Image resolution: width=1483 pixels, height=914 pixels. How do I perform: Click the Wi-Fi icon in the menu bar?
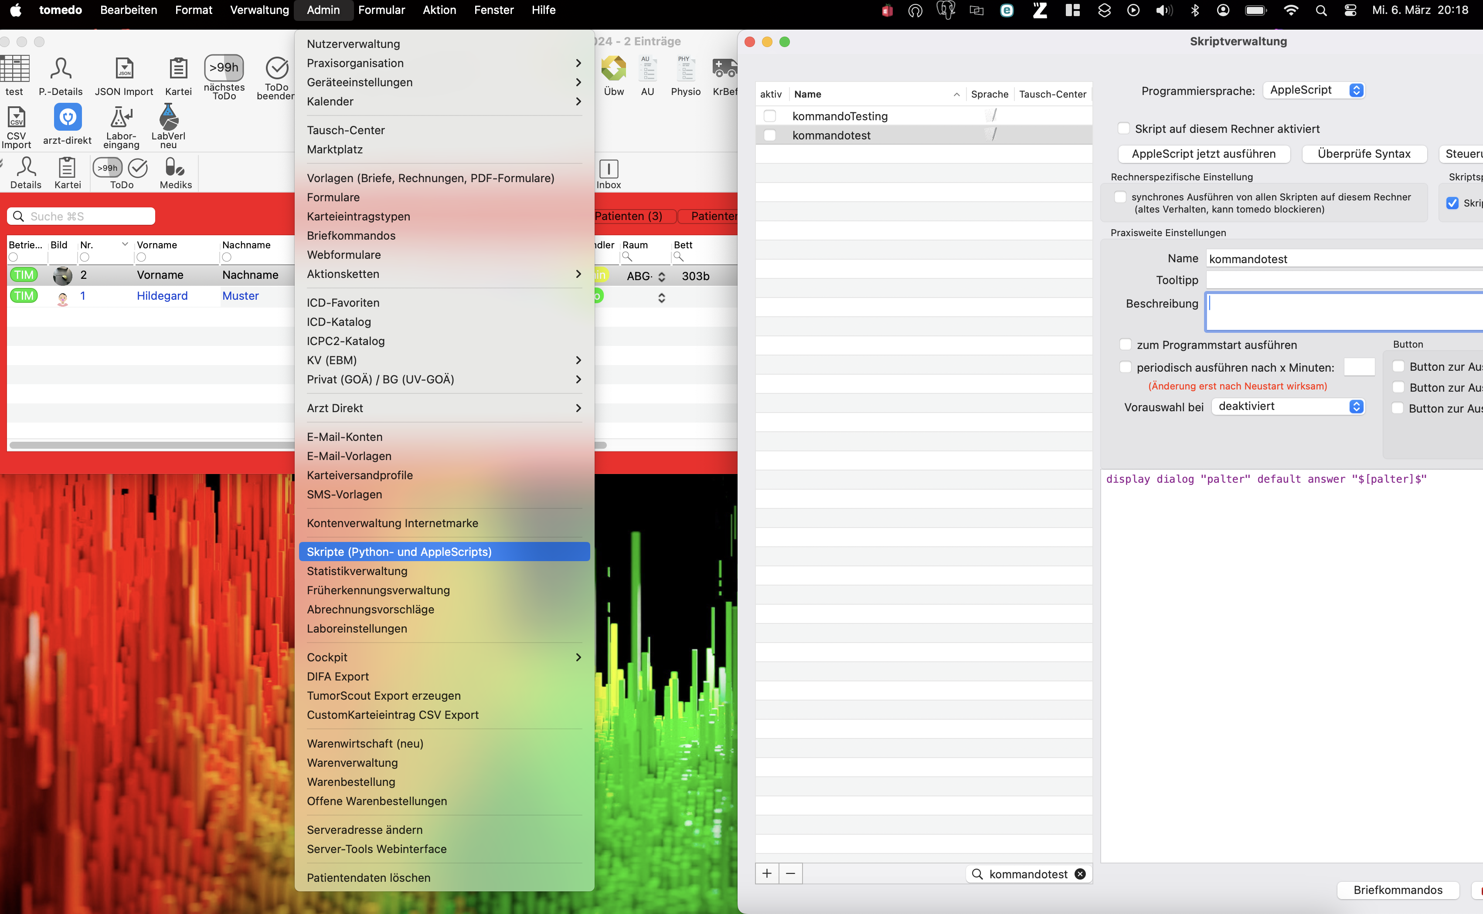tap(1291, 10)
